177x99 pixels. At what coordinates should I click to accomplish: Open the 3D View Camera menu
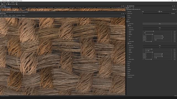[14, 15]
